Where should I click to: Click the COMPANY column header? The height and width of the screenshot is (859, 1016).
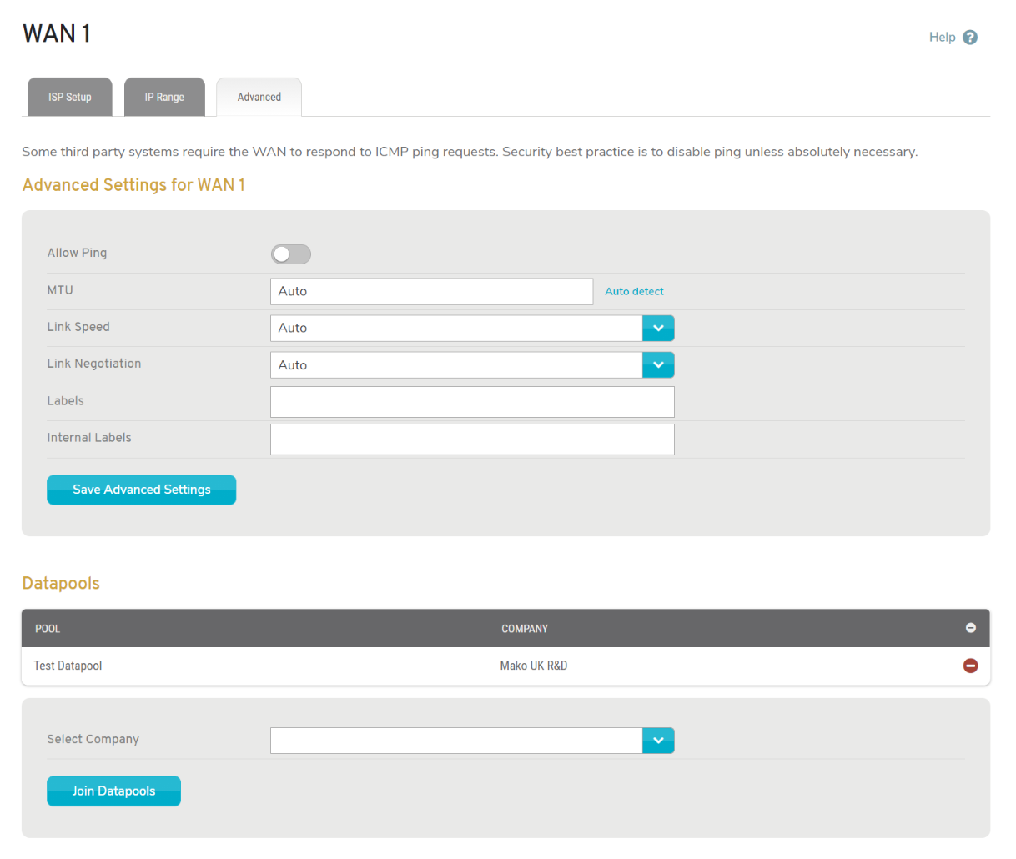click(525, 629)
